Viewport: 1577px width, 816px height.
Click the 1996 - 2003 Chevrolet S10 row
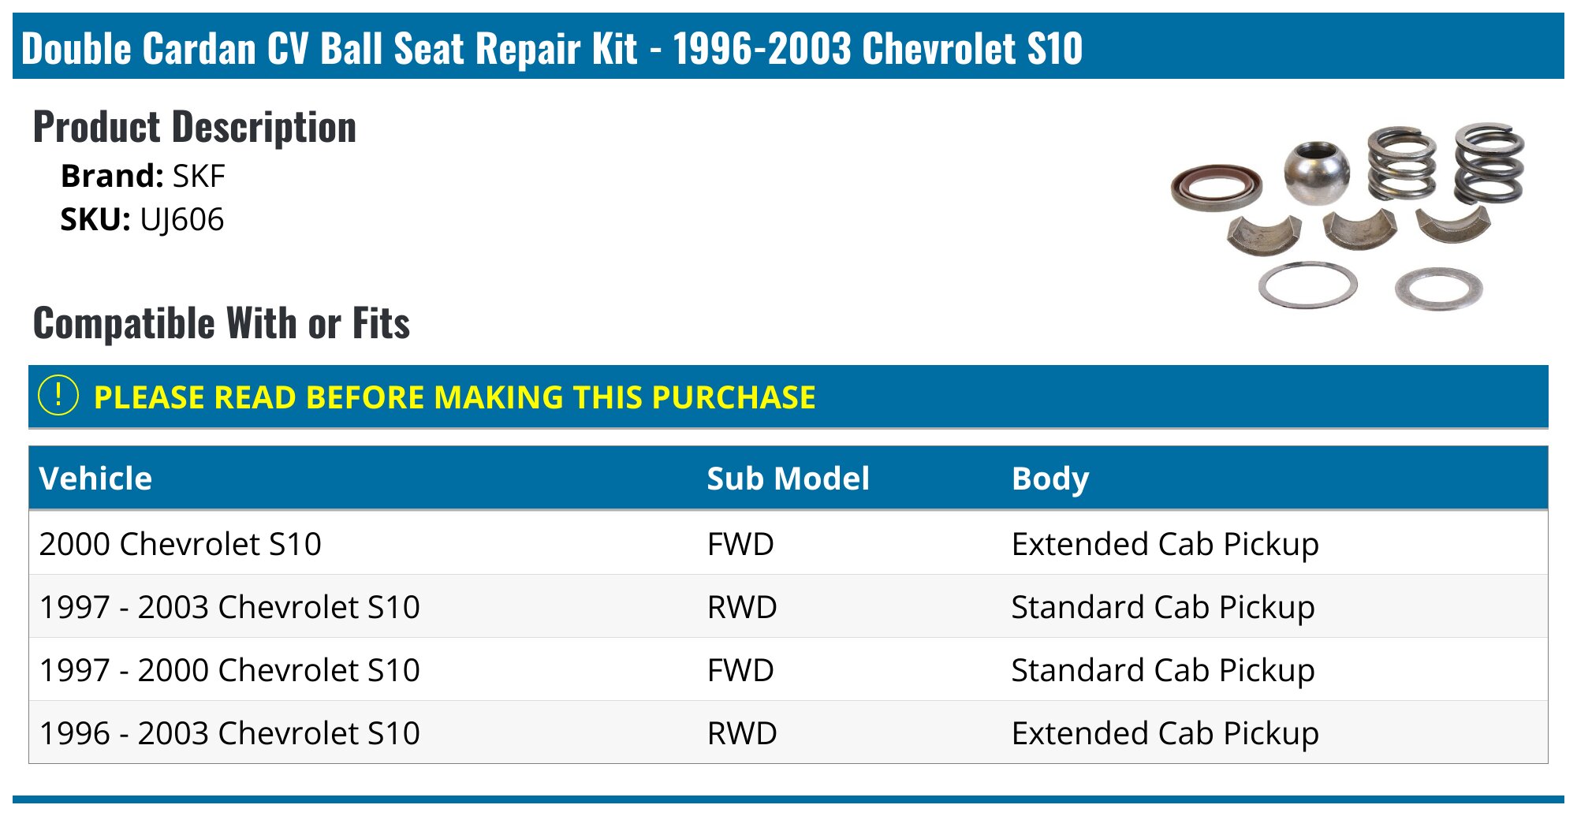tap(788, 732)
